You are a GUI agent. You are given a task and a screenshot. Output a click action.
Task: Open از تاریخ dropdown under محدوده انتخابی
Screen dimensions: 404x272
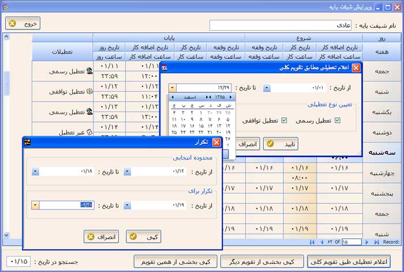click(x=126, y=172)
